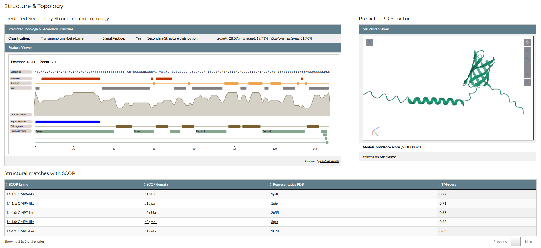Open the sliders settings icon in viewer
541x248 pixels.
(527, 74)
